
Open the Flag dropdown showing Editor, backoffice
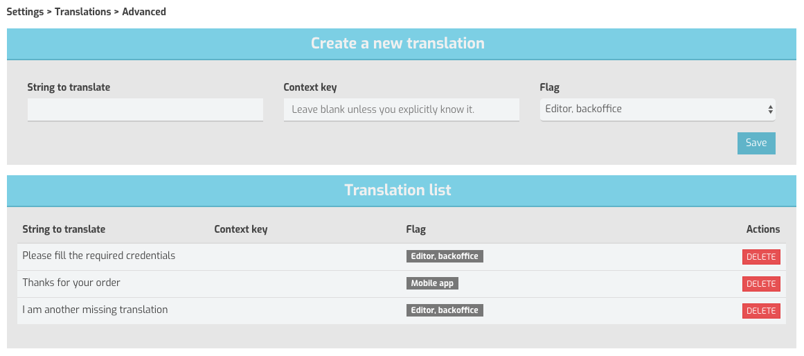point(657,109)
